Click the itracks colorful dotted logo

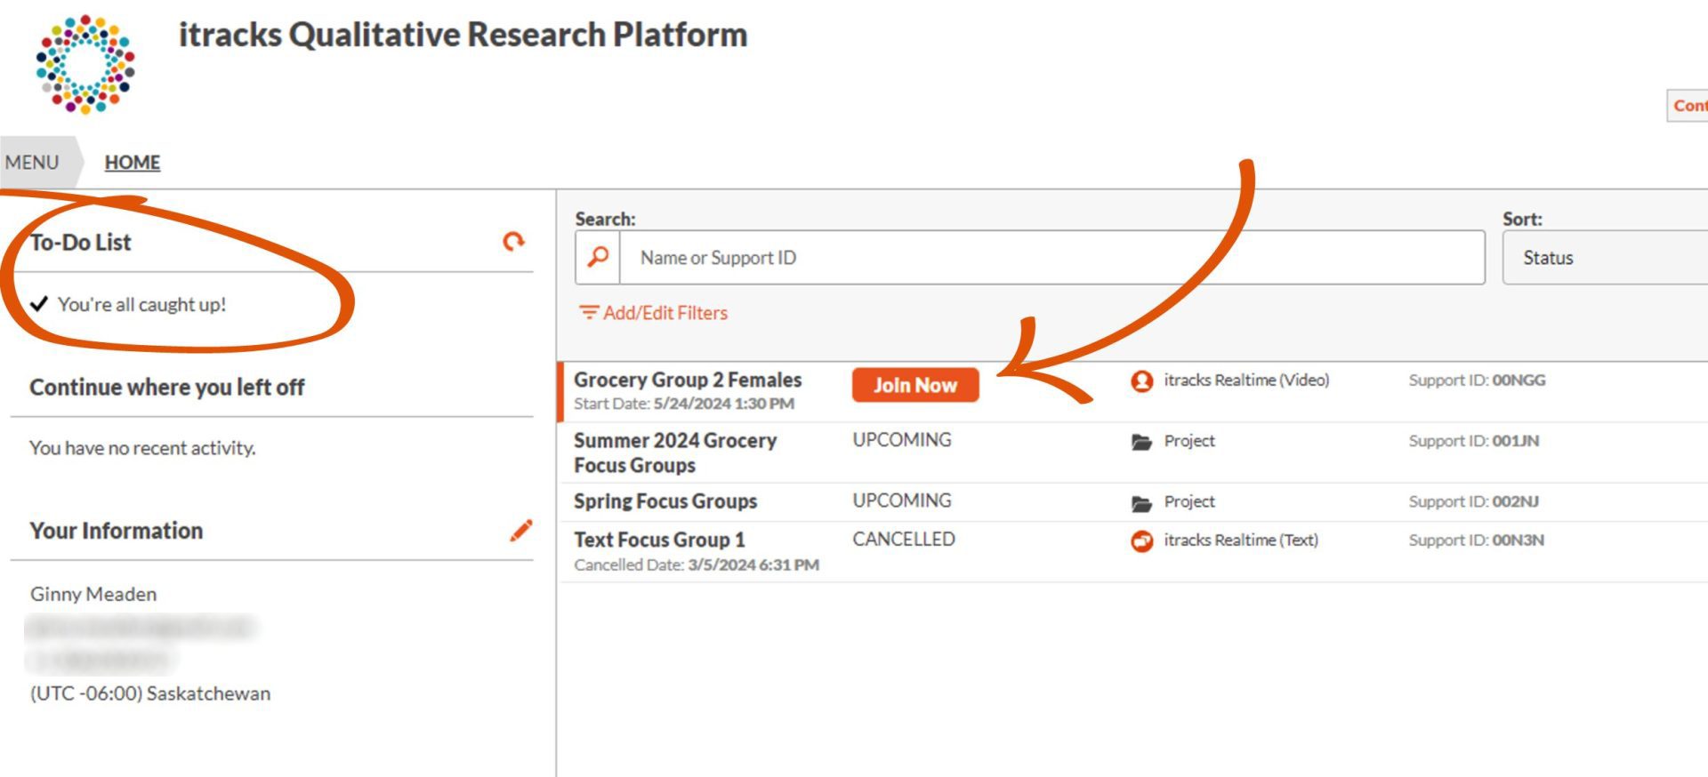coord(85,64)
